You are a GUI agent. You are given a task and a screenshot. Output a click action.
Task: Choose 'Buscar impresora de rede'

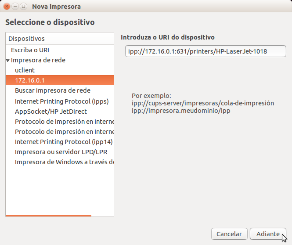click(x=60, y=90)
